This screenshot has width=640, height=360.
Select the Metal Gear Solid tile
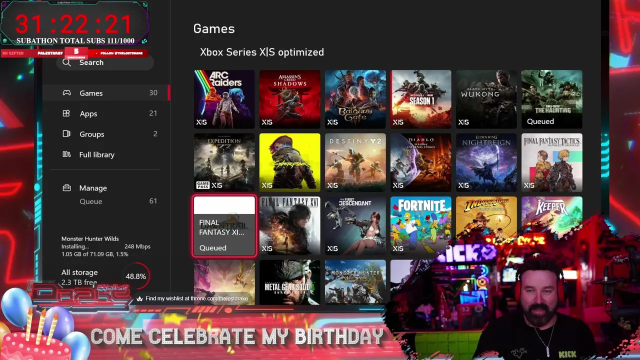point(289,282)
